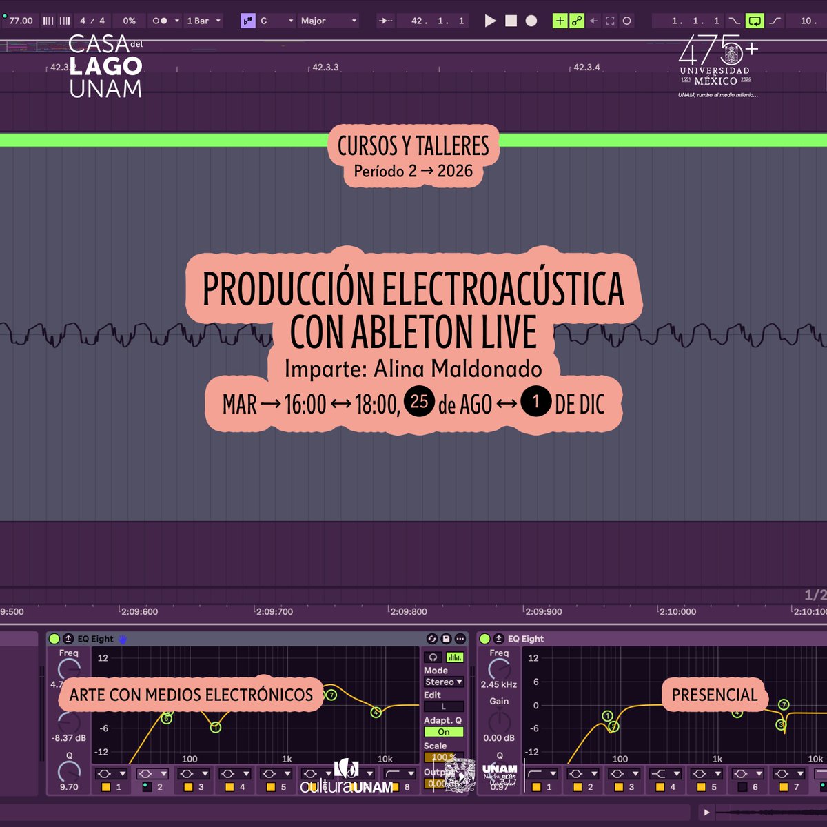Toggle band 1 activator in left EQ Eight
Image resolution: width=827 pixels, height=827 pixels.
(x=106, y=787)
